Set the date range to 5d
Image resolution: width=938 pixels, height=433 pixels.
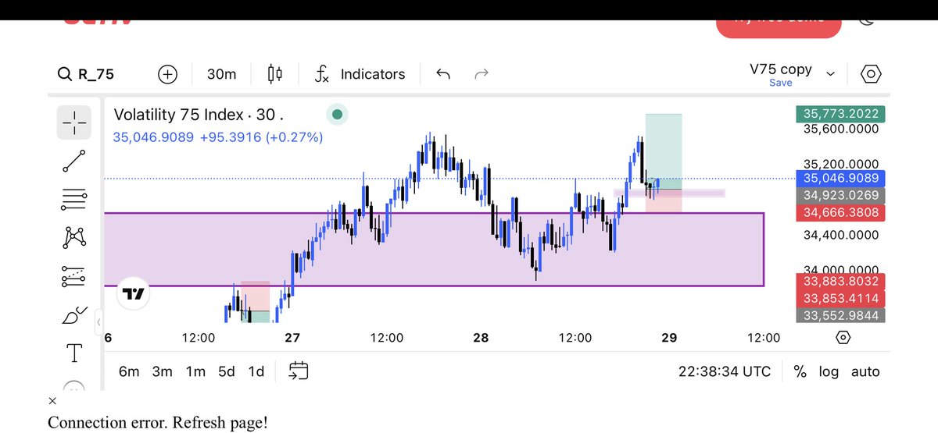(227, 371)
